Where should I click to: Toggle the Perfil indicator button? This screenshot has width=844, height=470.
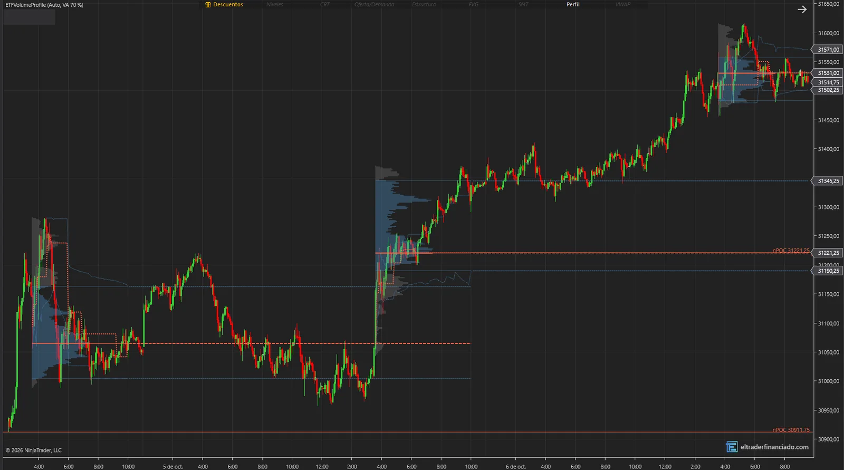[573, 5]
